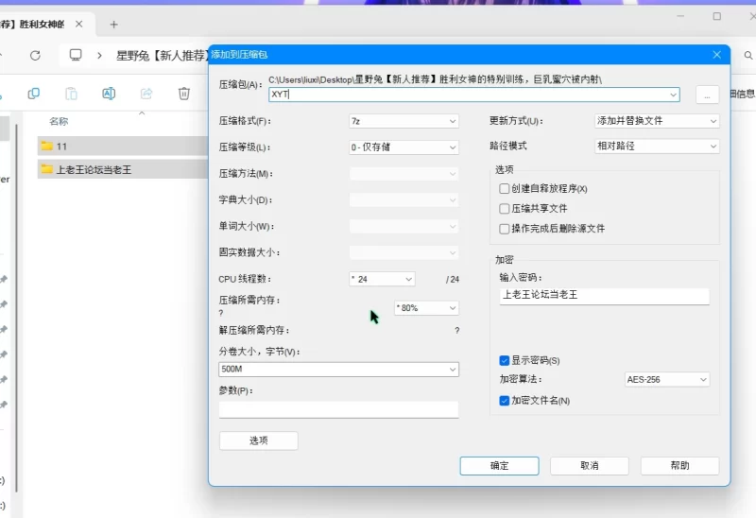This screenshot has width=756, height=518.
Task: Click the rename icon in Explorer toolbar
Action: pyautogui.click(x=109, y=93)
